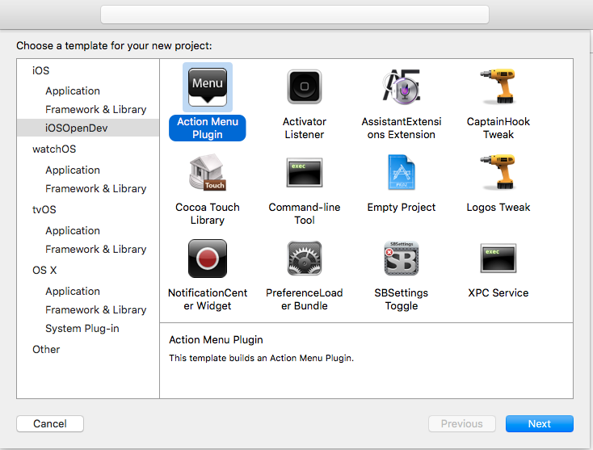Pick the Logos Tweak drill icon
The height and width of the screenshot is (450, 593).
point(498,172)
